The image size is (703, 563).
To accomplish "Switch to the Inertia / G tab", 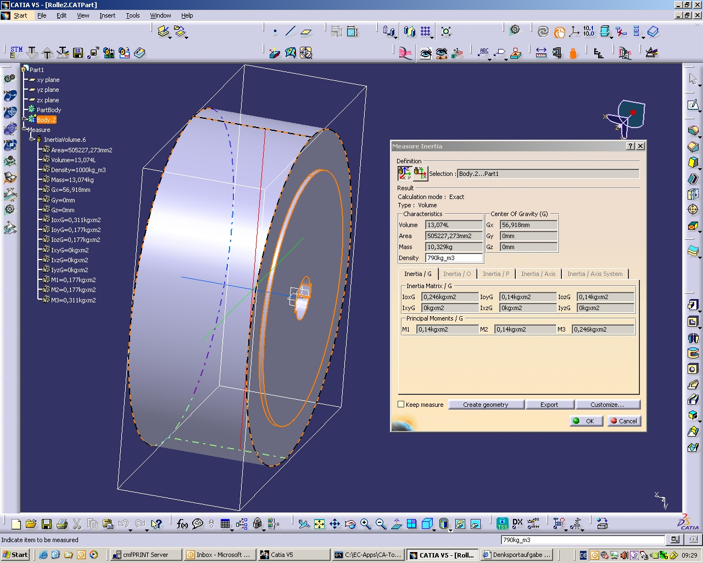I will click(x=417, y=274).
